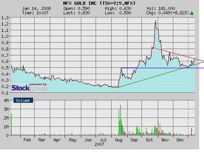Click the 'Last: 0.630' value

point(76,13)
